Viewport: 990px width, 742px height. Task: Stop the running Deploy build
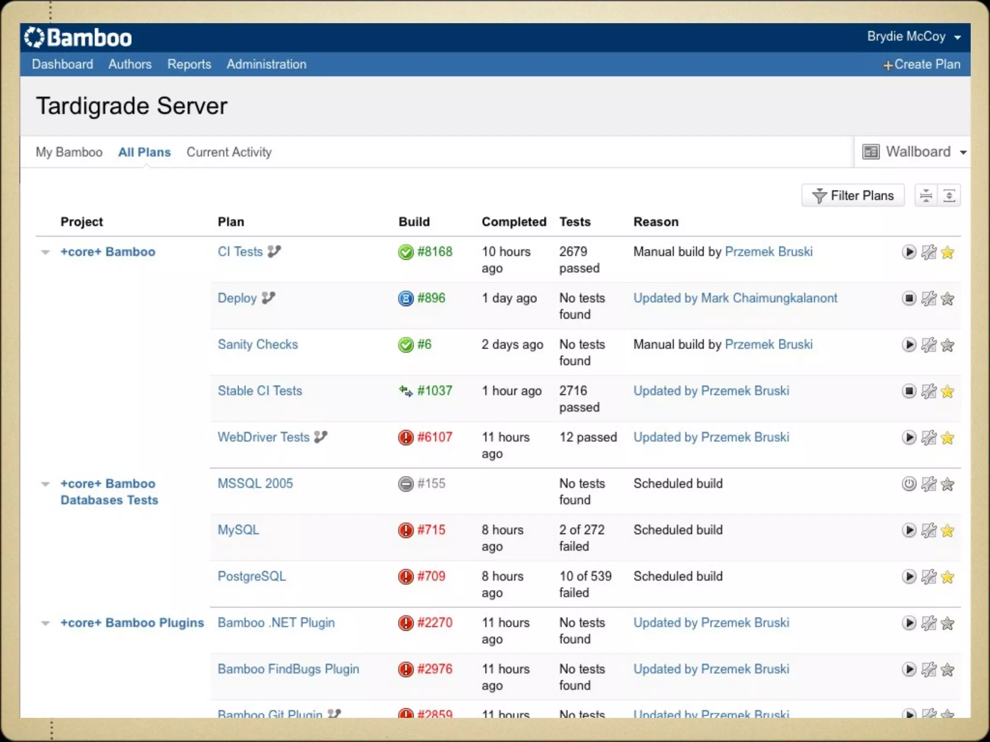coord(909,299)
